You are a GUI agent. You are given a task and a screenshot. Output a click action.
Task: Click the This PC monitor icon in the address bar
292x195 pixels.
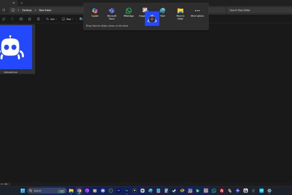13,10
